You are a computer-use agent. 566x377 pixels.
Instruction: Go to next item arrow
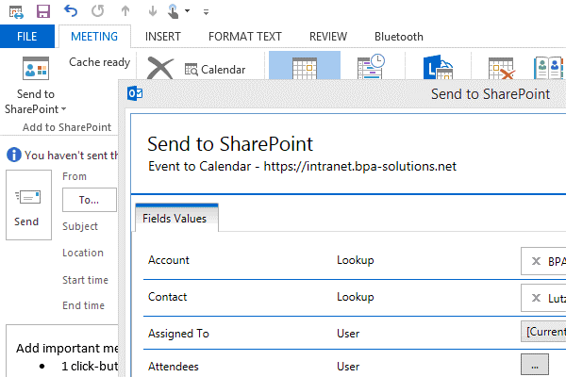tap(153, 11)
